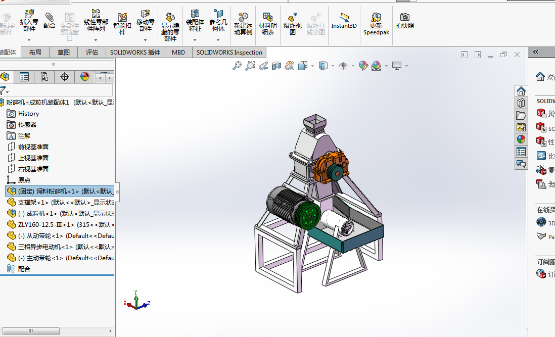Switch to Sketch (草图) tab

(63, 53)
